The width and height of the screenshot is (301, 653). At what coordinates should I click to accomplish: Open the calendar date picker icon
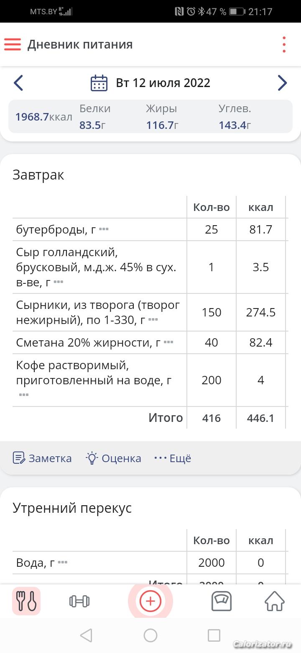99,83
